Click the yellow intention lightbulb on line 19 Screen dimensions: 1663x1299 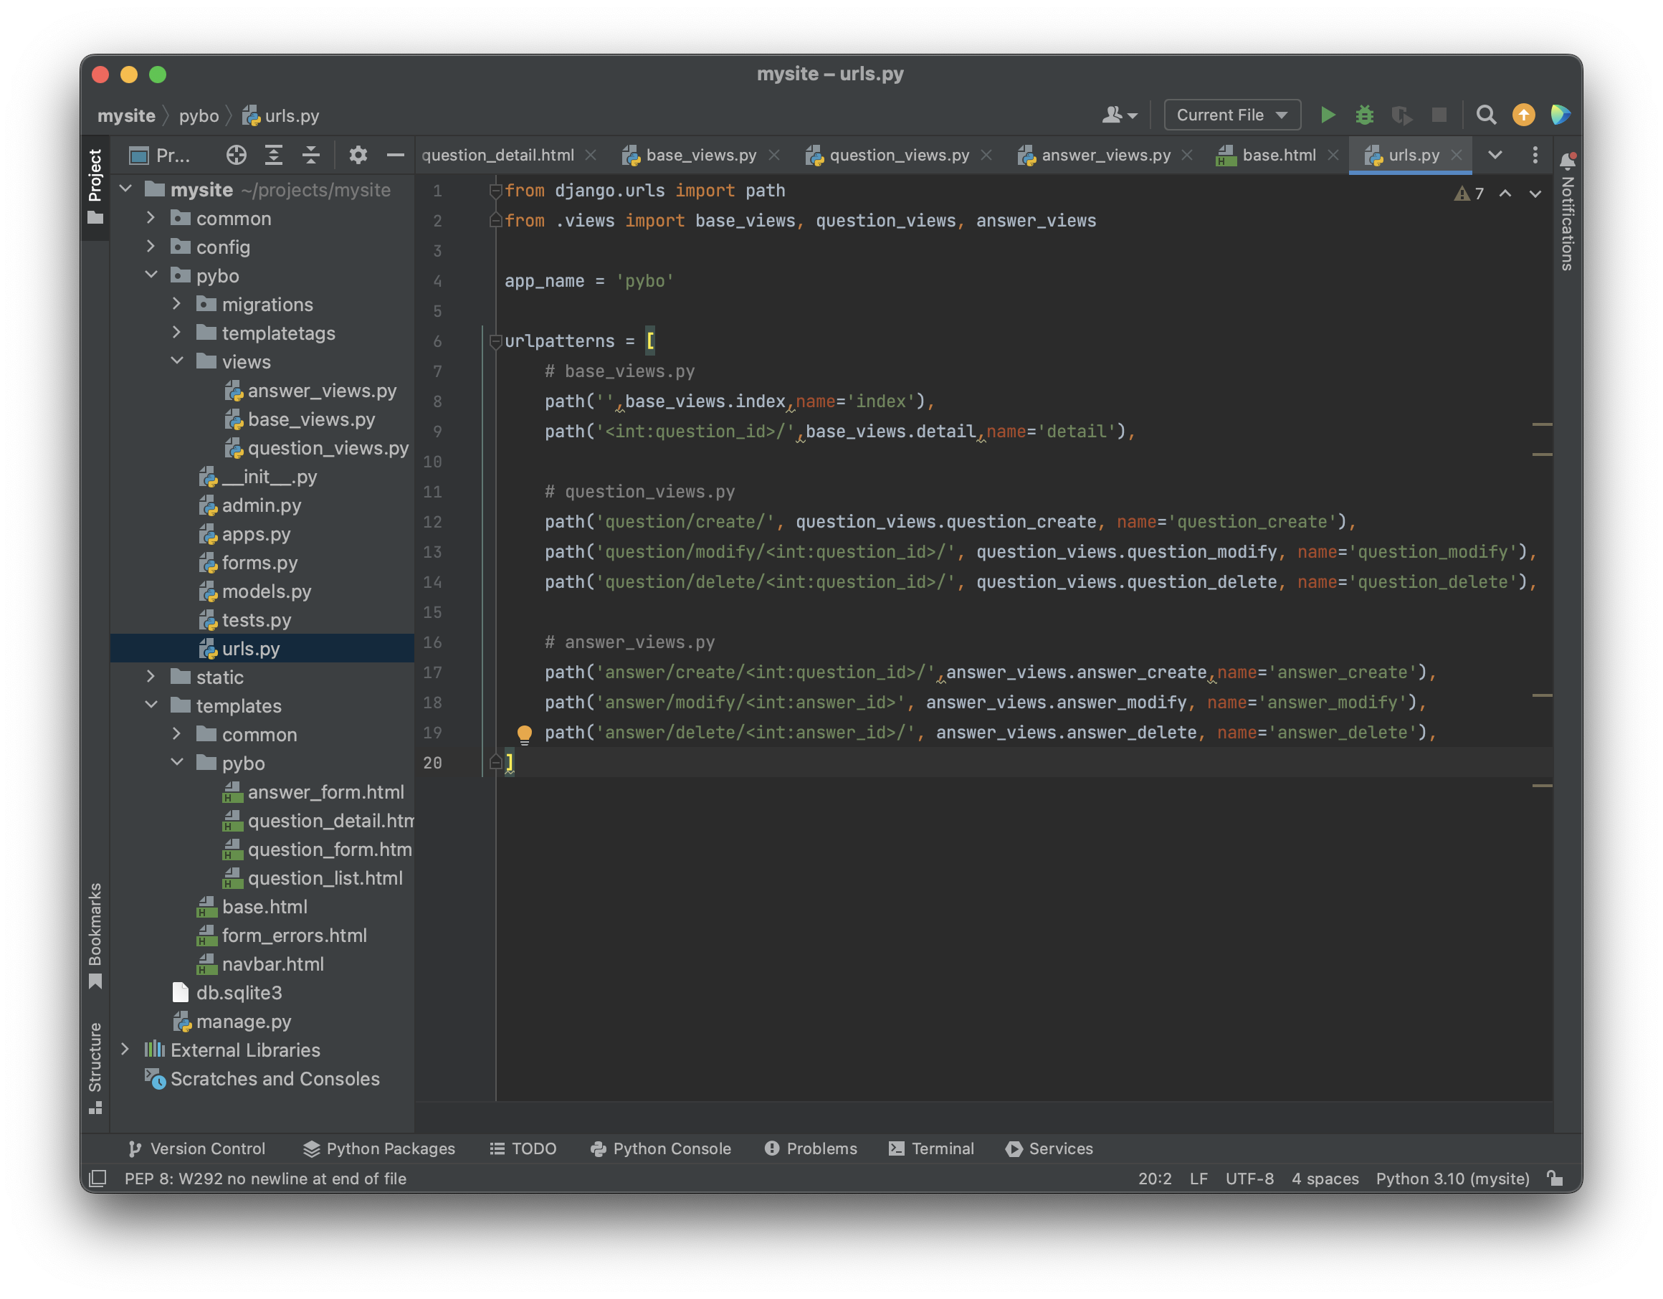click(525, 733)
